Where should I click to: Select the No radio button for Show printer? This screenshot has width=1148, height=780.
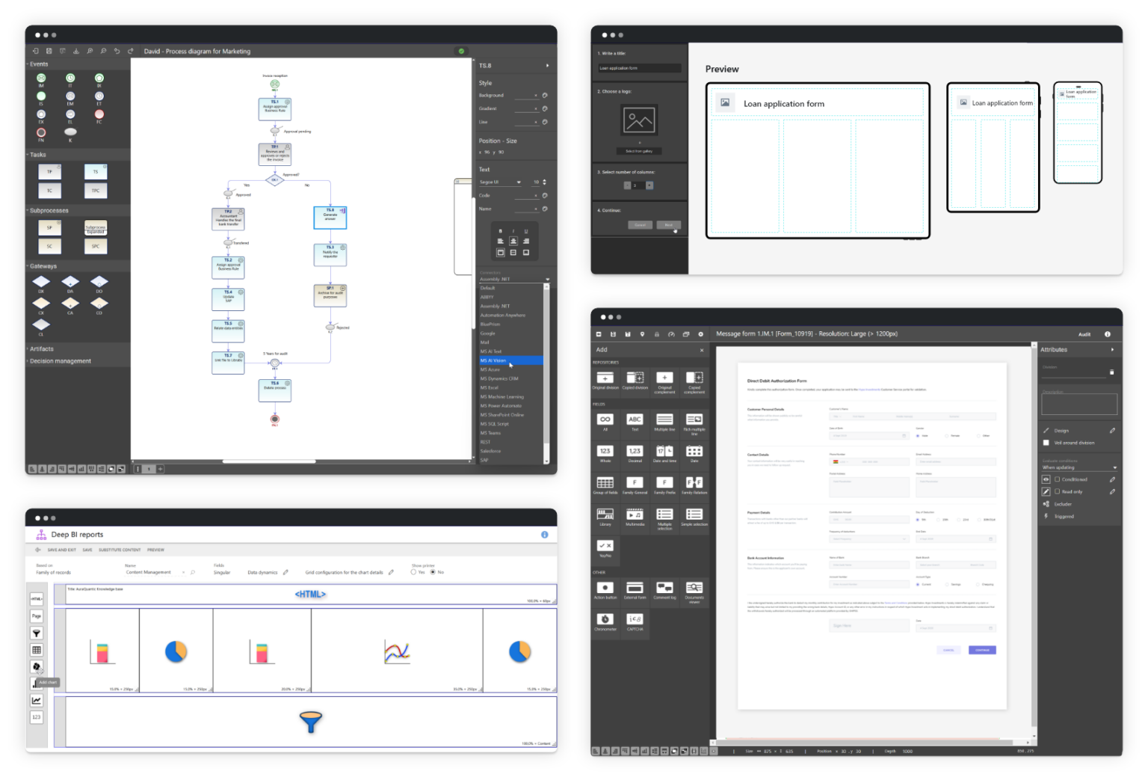432,572
